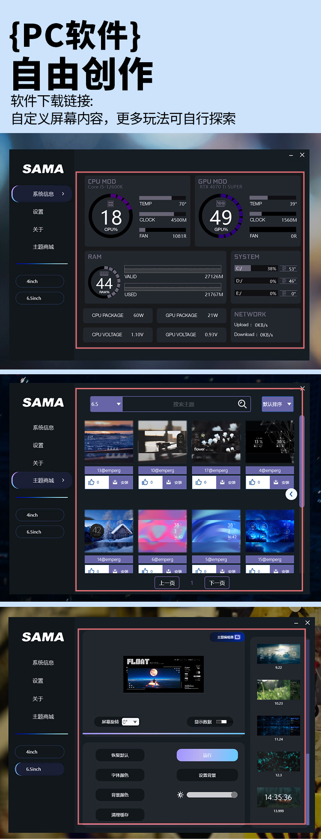Toggle the 显示数据 switch
The image size is (321, 839).
click(221, 722)
